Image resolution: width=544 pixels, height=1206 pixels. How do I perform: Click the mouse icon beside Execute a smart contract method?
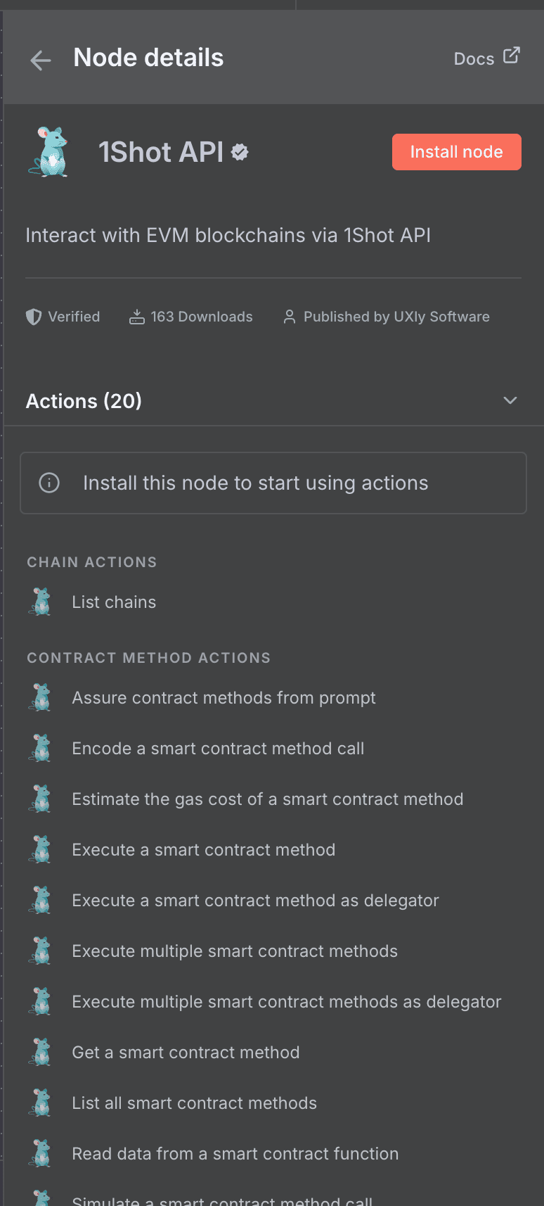pyautogui.click(x=40, y=849)
